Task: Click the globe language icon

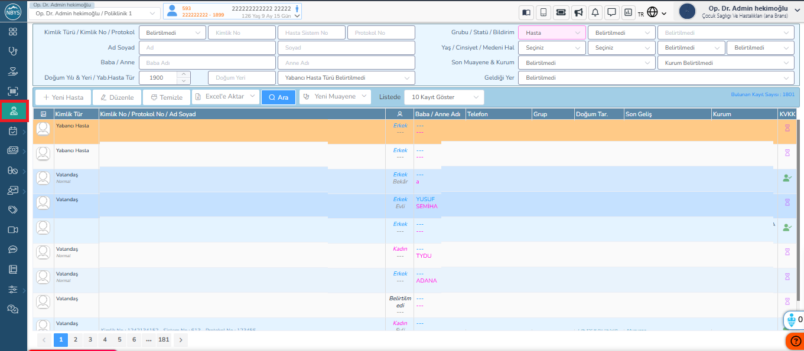Action: click(653, 12)
